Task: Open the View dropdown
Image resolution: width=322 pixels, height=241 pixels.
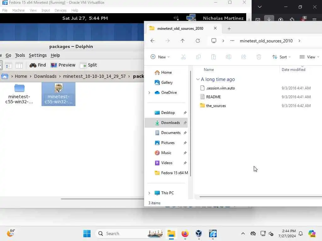Action: [x=309, y=57]
